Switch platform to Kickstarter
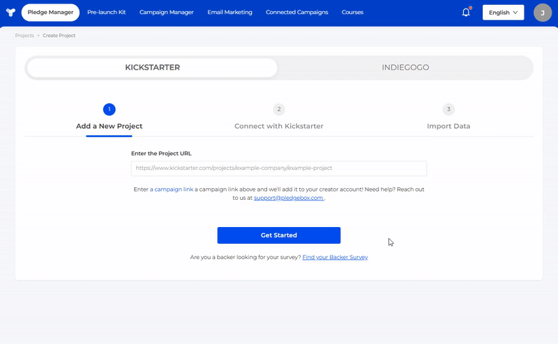The height and width of the screenshot is (344, 558). [152, 68]
